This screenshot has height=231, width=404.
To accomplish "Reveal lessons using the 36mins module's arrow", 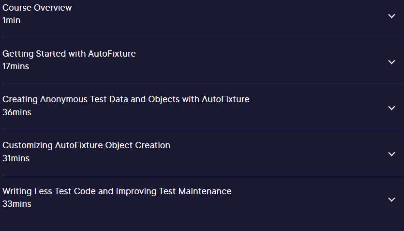I will pyautogui.click(x=391, y=108).
